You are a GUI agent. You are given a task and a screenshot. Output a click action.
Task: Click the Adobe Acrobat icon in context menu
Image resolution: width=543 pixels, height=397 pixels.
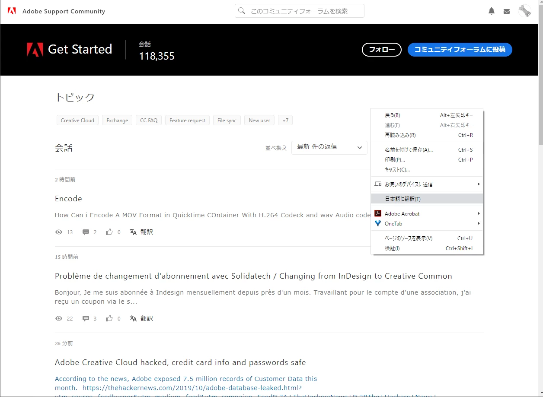pyautogui.click(x=378, y=213)
